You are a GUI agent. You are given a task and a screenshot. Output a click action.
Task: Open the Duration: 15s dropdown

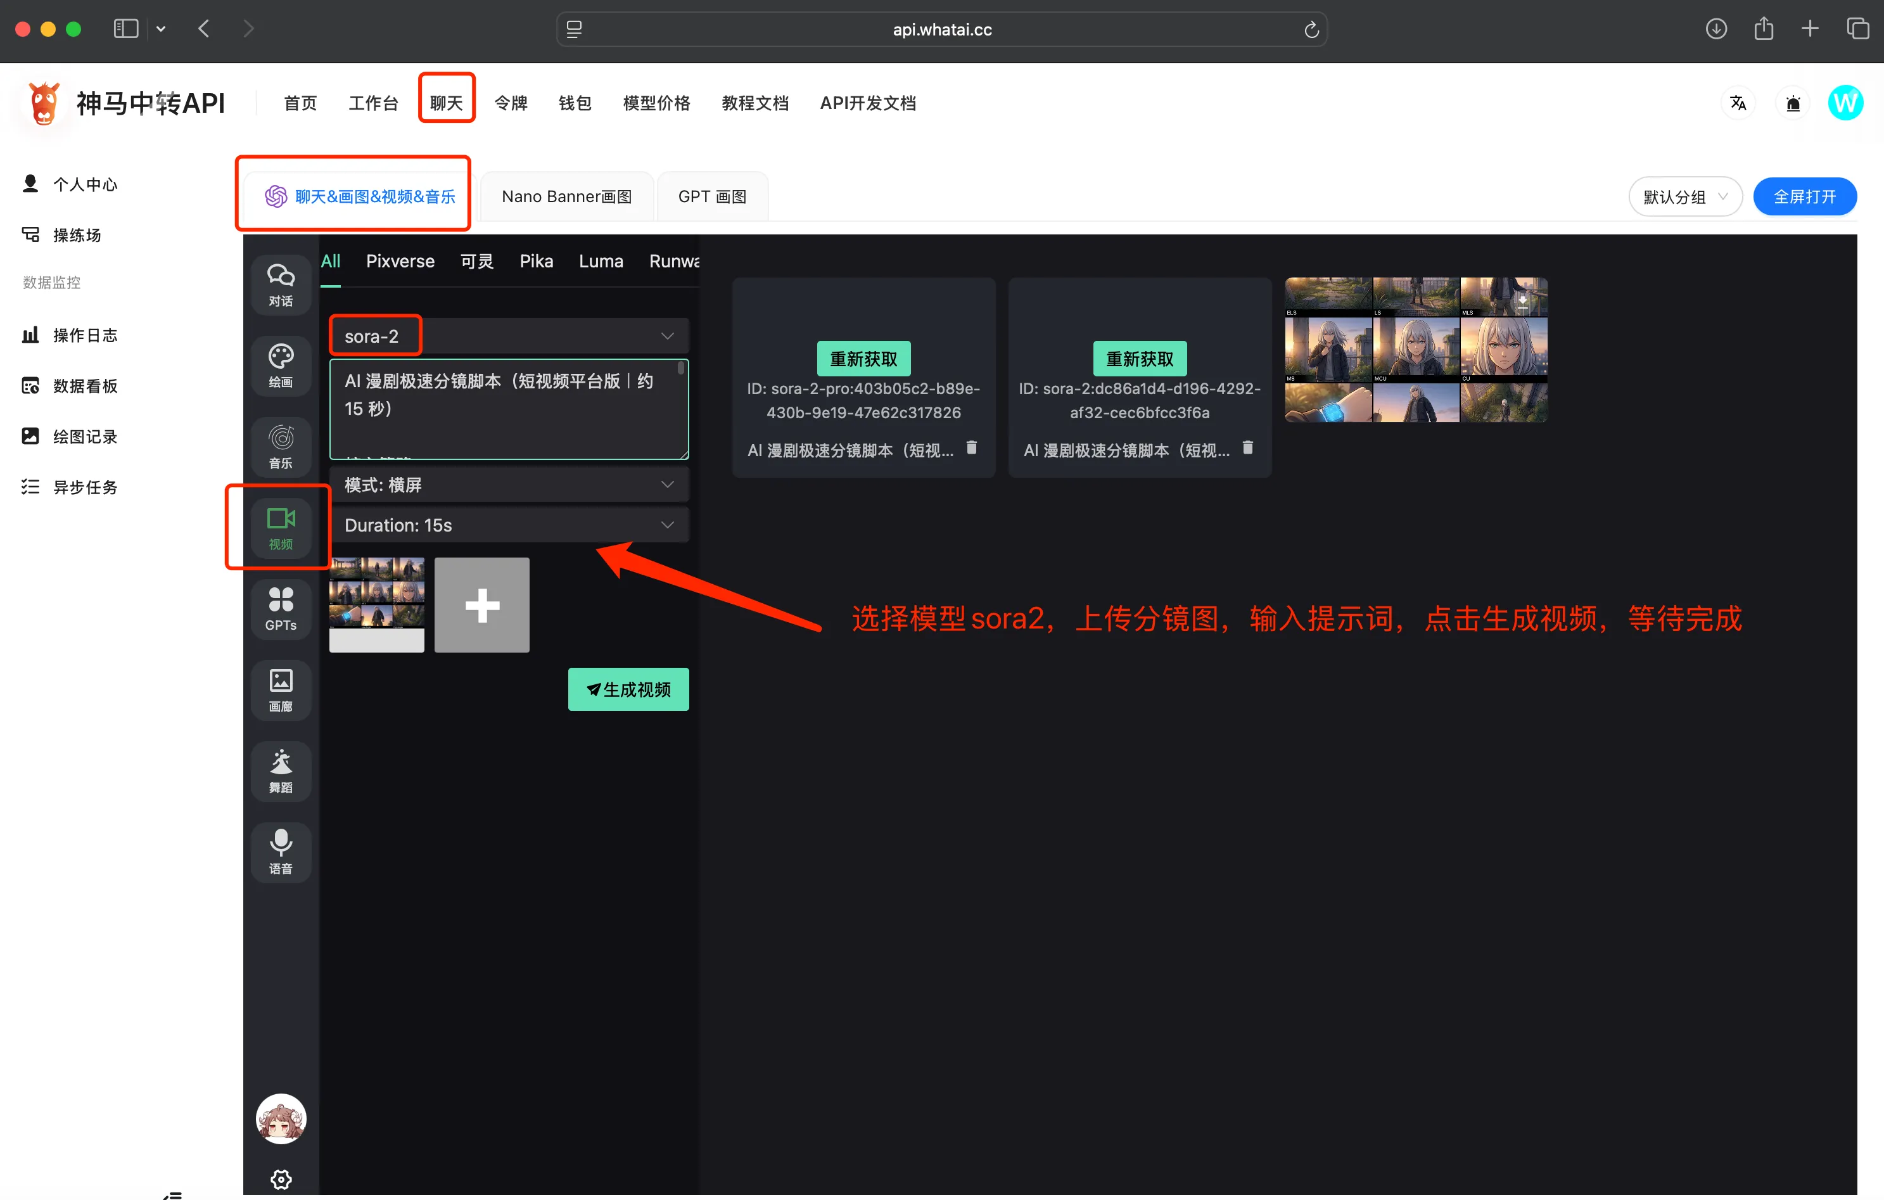(x=509, y=525)
